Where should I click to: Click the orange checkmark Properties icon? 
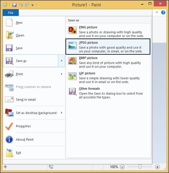pos(9,126)
